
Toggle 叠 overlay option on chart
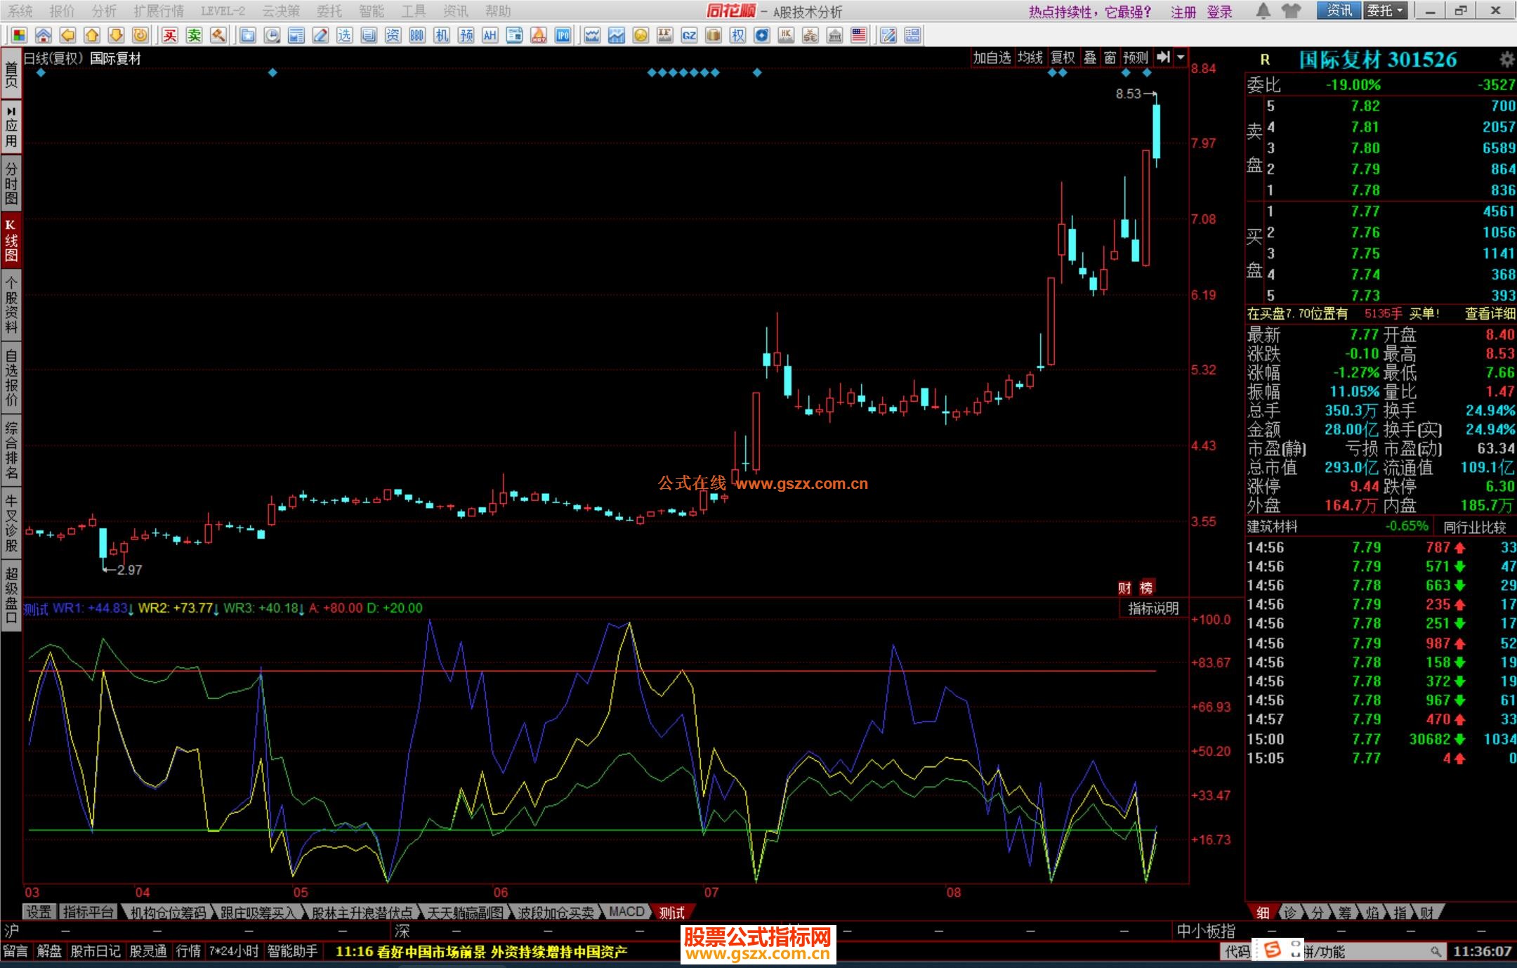1090,58
